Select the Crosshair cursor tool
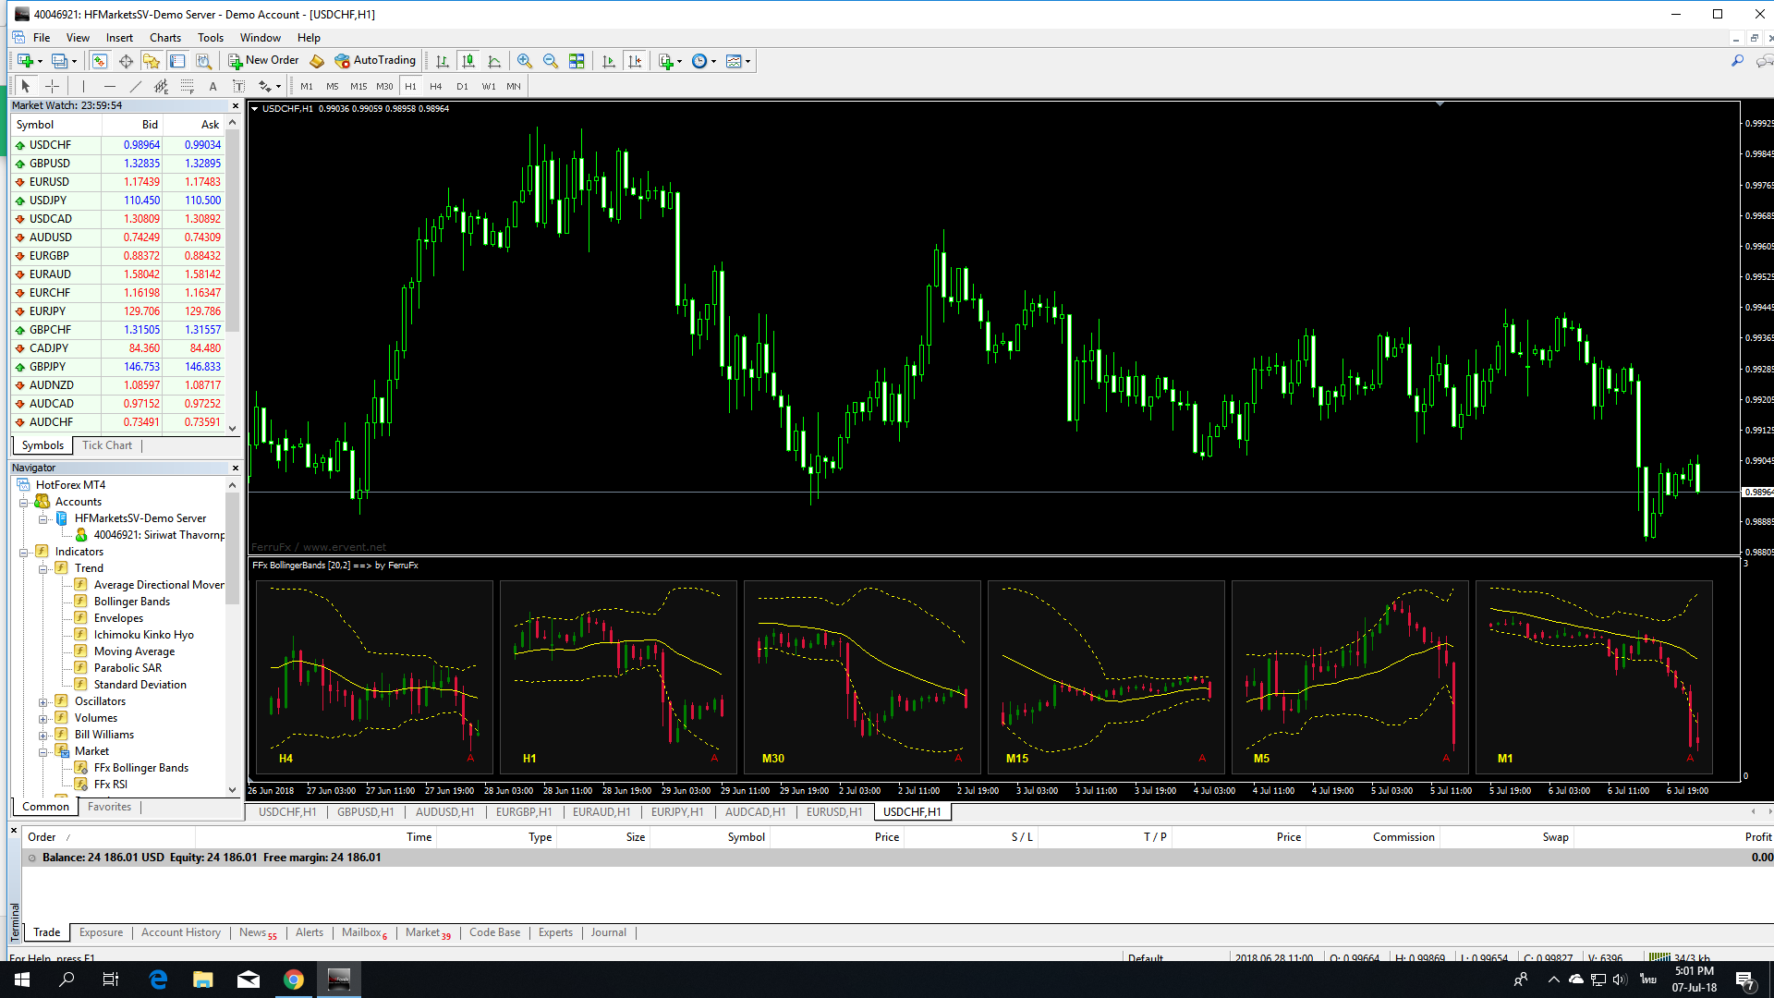 pos(53,86)
